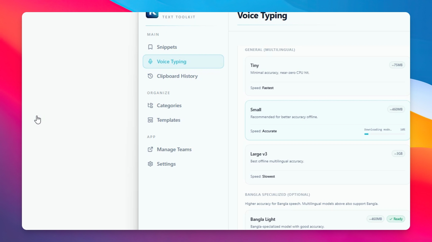This screenshot has height=242, width=432.
Task: Click the Categories folder-tree icon
Action: [x=150, y=106]
